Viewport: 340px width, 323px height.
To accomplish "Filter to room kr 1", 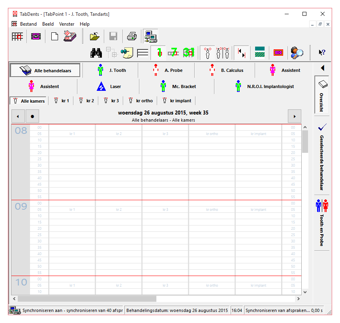I will coord(61,101).
